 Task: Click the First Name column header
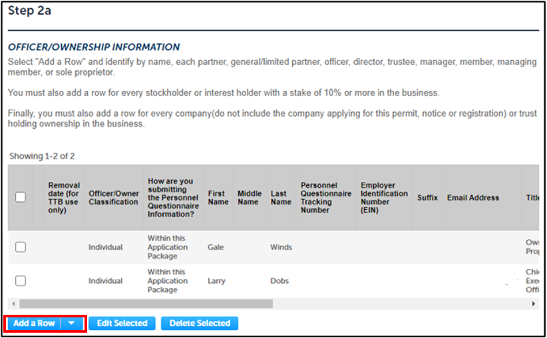[x=218, y=198]
